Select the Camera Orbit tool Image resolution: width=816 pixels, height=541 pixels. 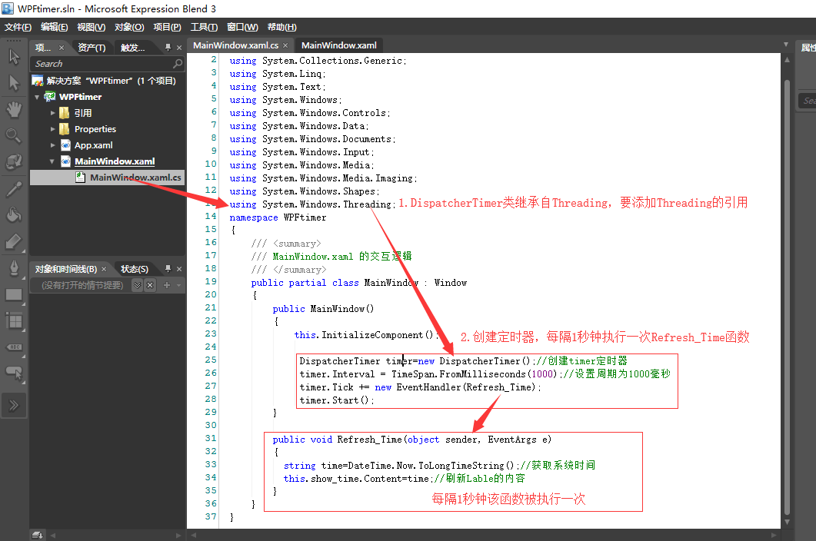[14, 162]
